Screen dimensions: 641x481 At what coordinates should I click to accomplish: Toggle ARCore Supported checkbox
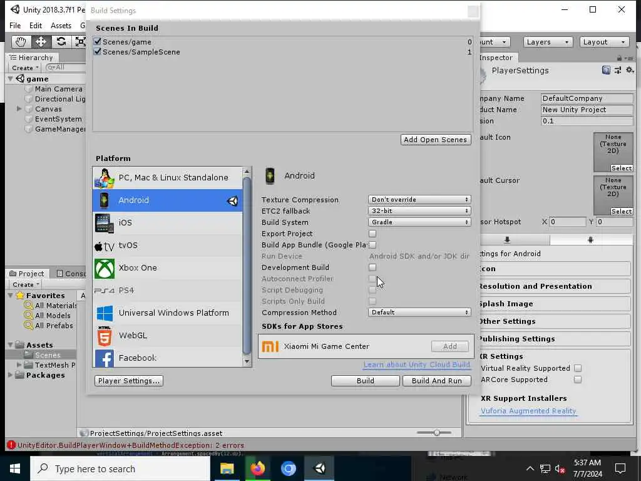pyautogui.click(x=578, y=380)
